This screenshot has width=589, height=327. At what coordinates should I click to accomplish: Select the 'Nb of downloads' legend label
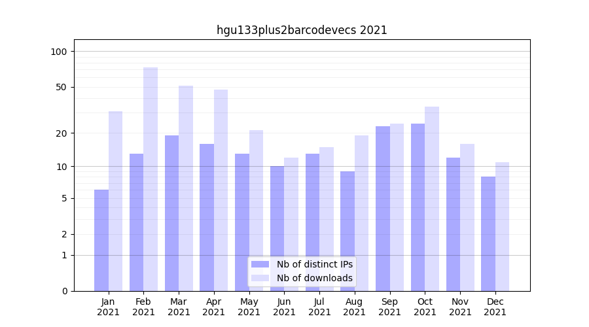(314, 278)
